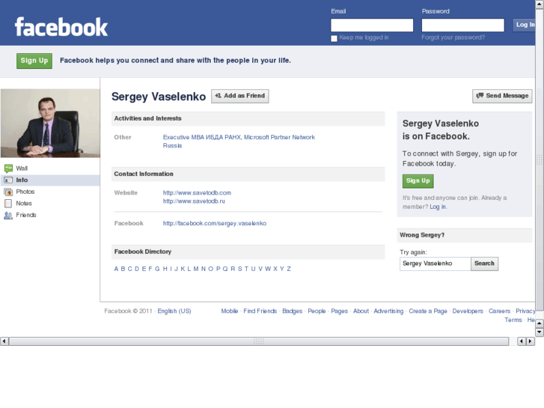Open Executive MBA interest link
544x408 pixels.
(202, 137)
